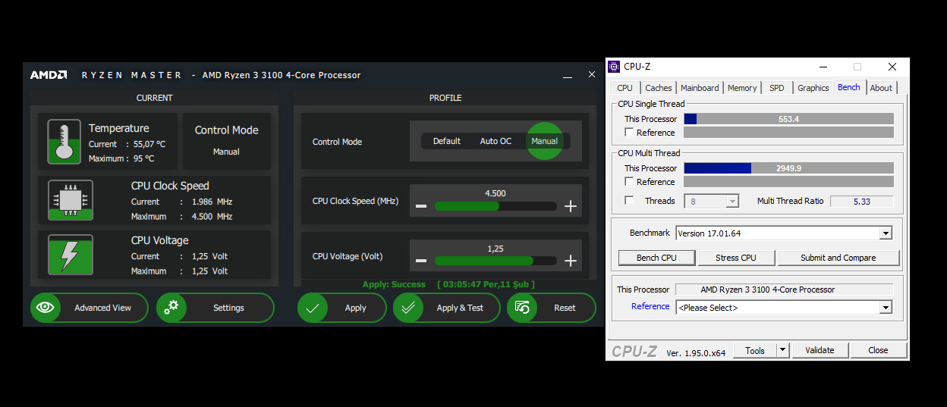
Task: Click the thermometer Temperature icon
Action: (x=64, y=142)
